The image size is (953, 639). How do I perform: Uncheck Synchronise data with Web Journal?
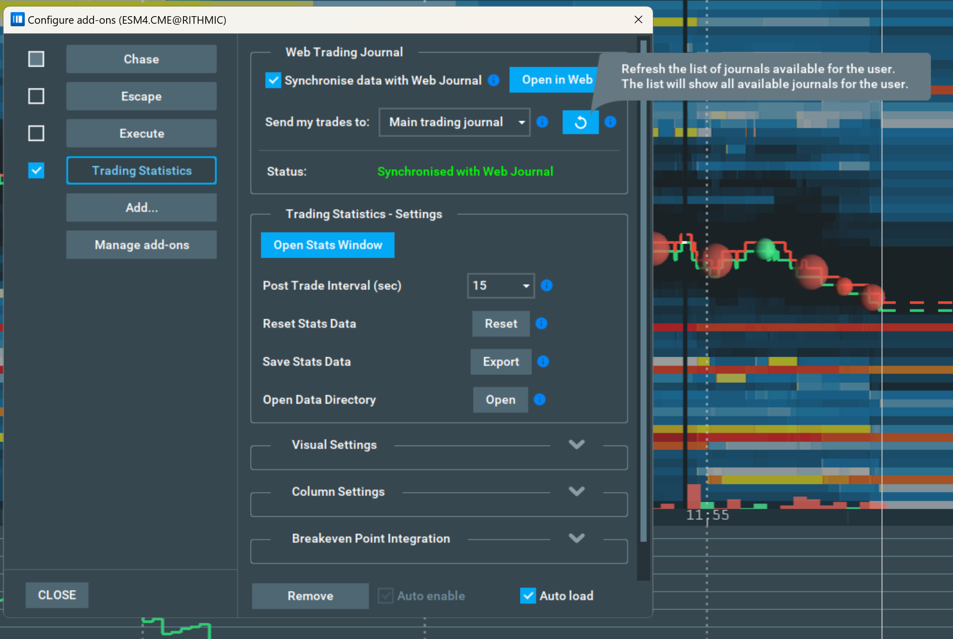click(273, 80)
